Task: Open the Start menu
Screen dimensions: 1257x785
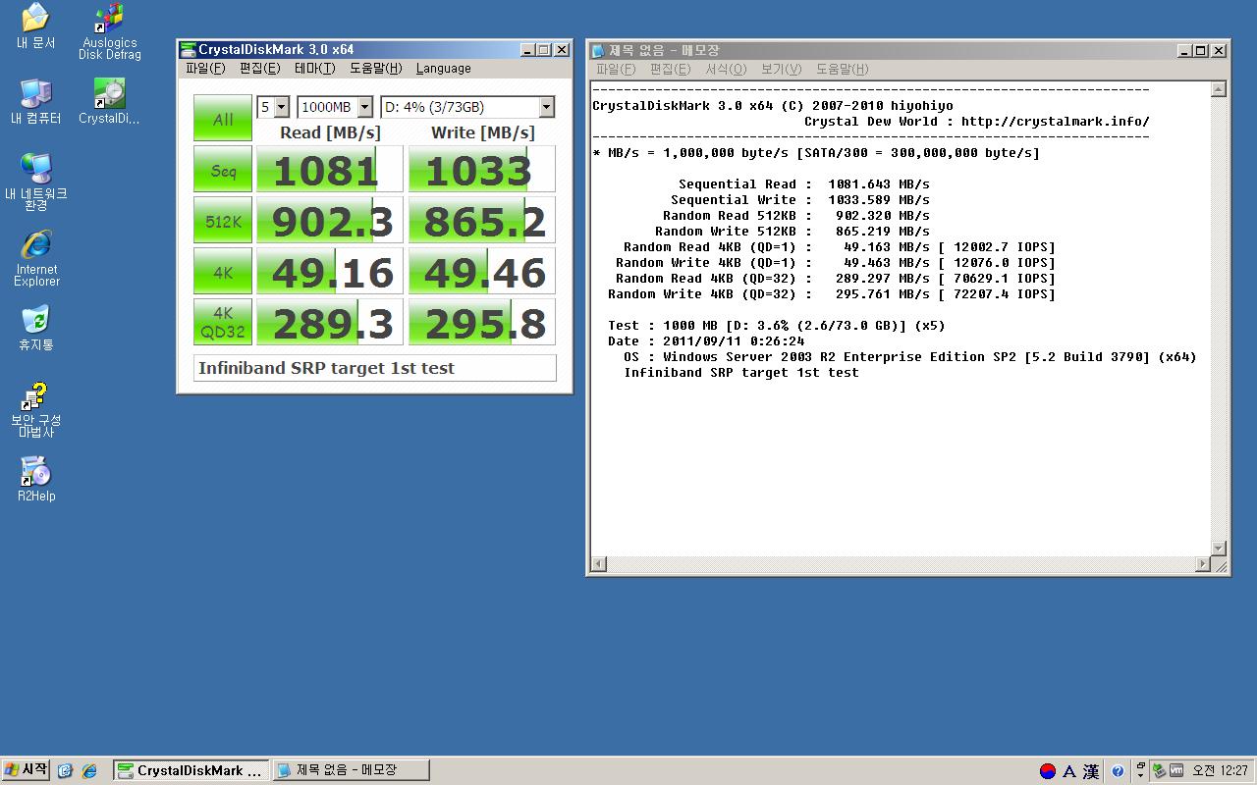Action: (27, 770)
